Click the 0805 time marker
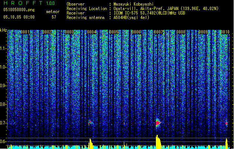Screen dimensions: 234x149 click(x=114, y=32)
